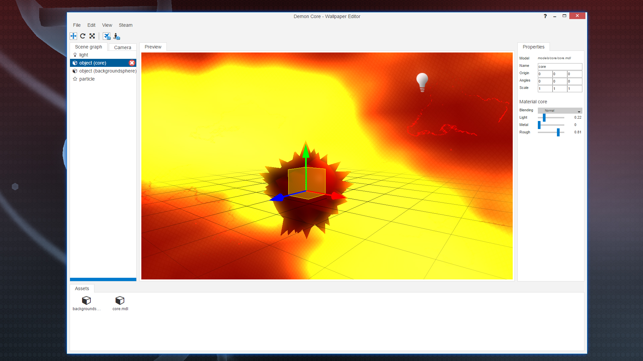This screenshot has width=643, height=361.
Task: Click the Angles X input field
Action: [545, 81]
